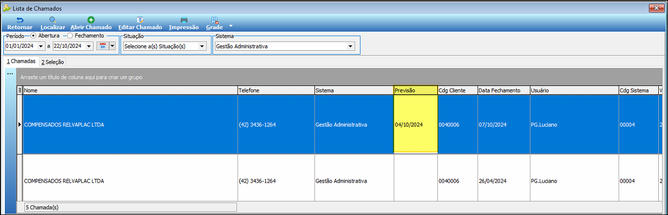Switch to the 1 Chamadas tab
Viewport: 668px width, 215px height.
click(x=21, y=62)
